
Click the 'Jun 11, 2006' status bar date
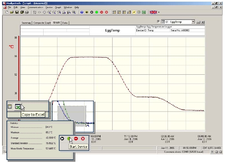[168, 148]
